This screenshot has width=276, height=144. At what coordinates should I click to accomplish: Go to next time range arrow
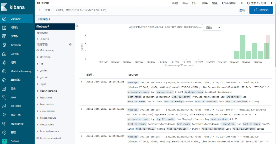pyautogui.click(x=272, y=3)
